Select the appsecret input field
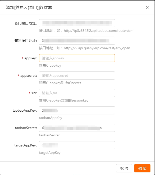Screen dimensions: 155x175 click(77, 76)
